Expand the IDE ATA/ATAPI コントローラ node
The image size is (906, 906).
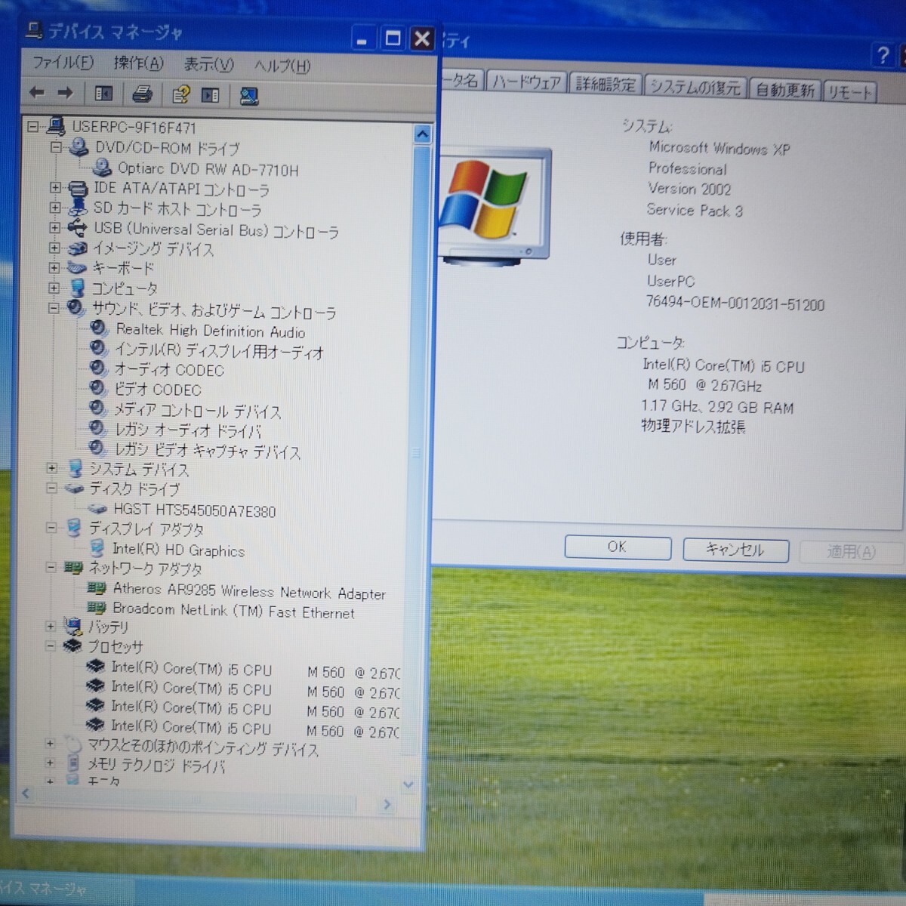pos(55,187)
